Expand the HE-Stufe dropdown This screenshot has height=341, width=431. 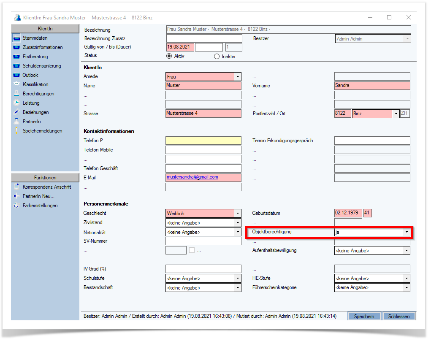click(x=407, y=279)
